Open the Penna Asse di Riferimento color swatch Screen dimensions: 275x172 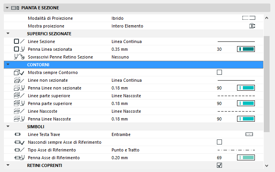click(x=246, y=158)
